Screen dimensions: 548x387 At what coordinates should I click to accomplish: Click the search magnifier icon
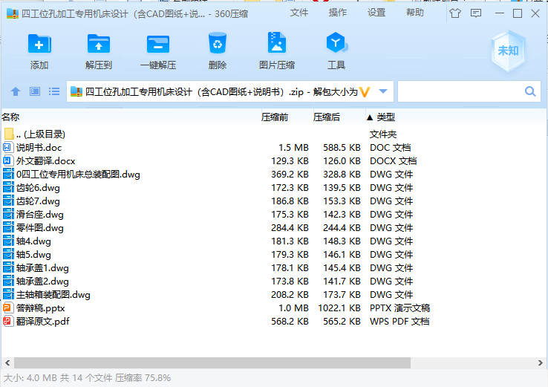click(x=530, y=91)
